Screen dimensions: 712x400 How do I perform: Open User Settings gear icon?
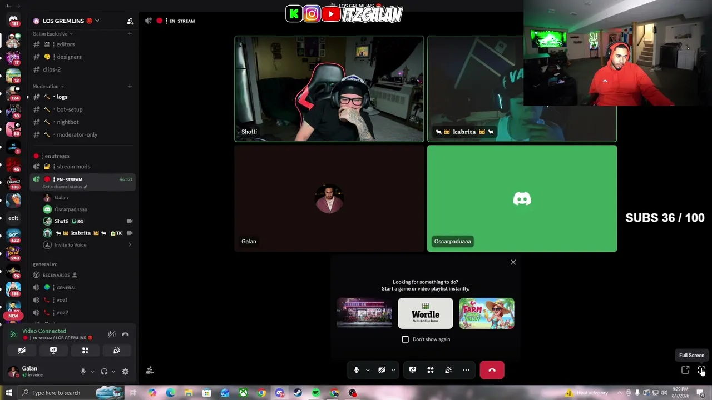click(x=125, y=372)
